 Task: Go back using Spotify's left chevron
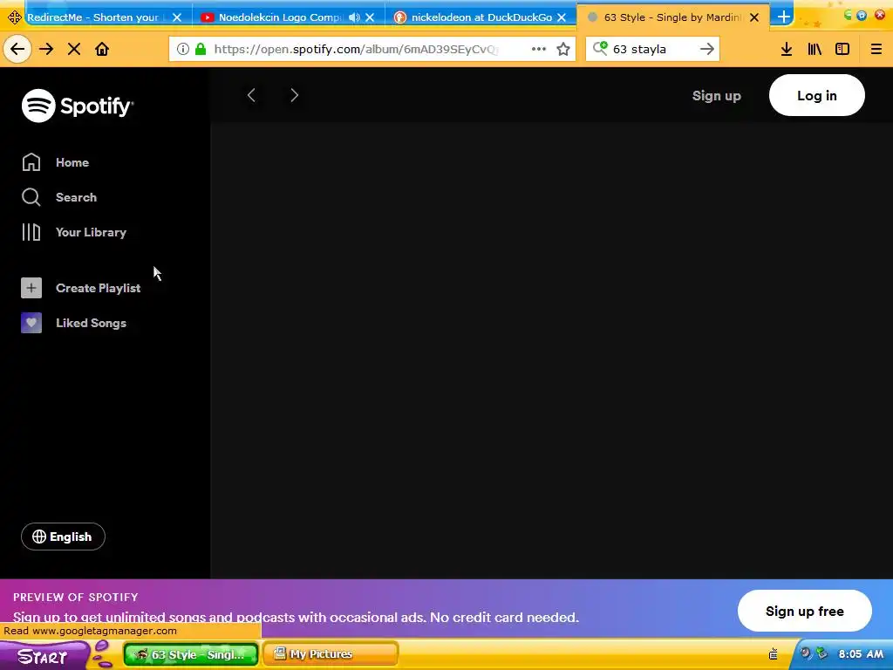coord(251,95)
